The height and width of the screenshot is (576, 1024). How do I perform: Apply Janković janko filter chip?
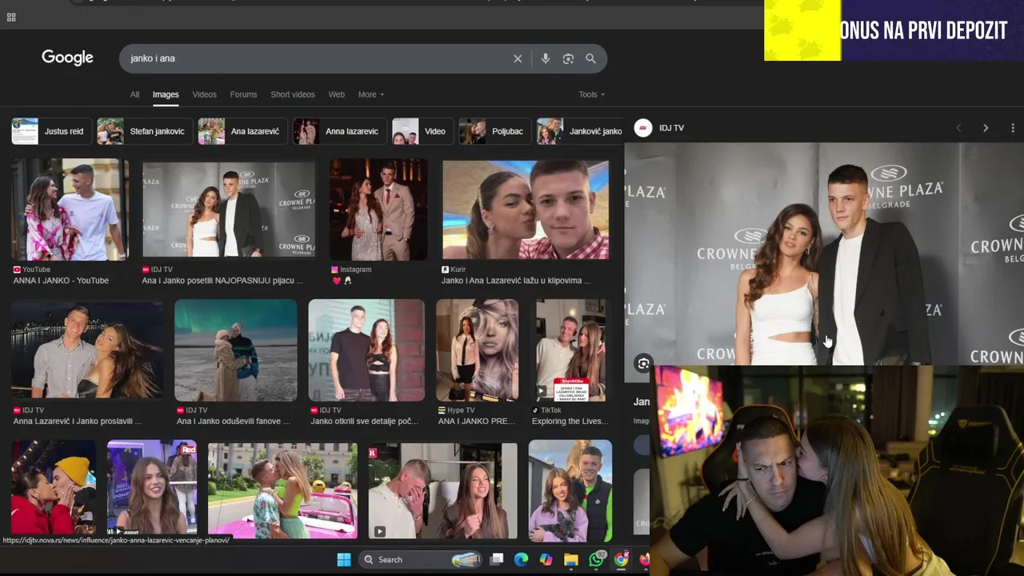pyautogui.click(x=580, y=131)
